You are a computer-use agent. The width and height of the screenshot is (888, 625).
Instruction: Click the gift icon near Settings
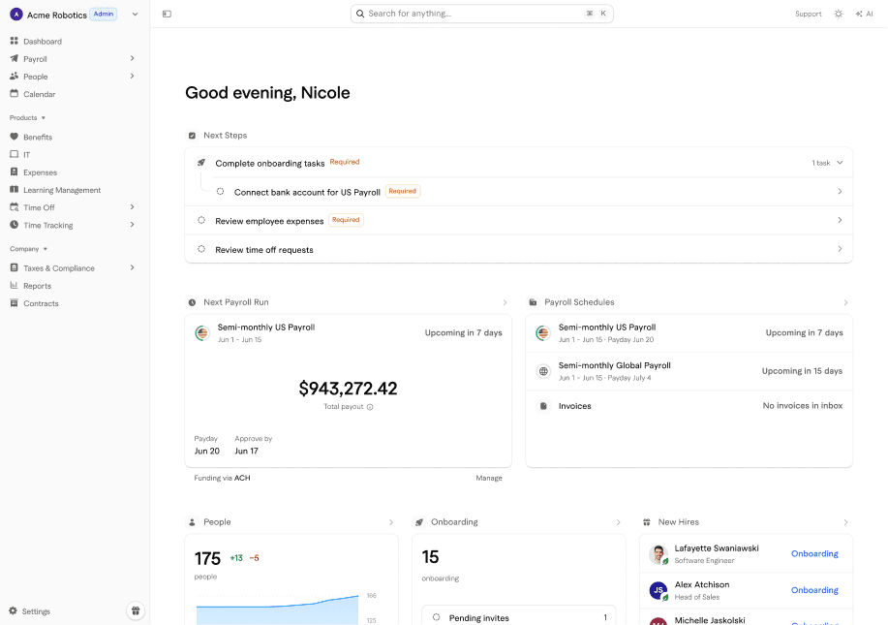[136, 610]
